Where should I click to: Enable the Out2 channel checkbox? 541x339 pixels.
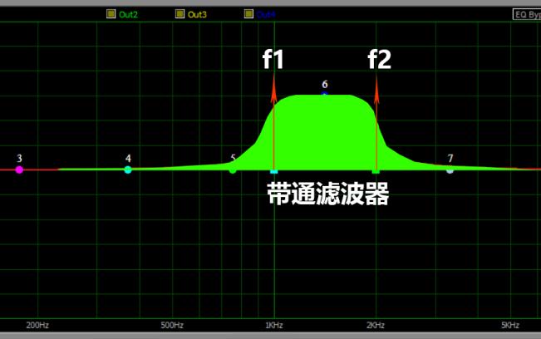pos(111,14)
